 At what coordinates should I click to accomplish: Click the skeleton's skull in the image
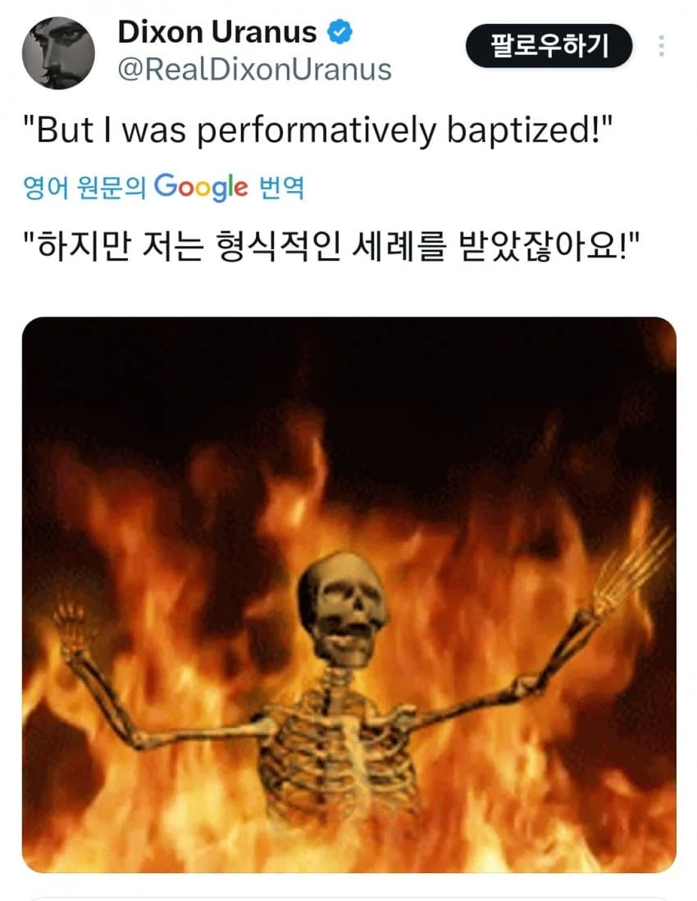[343, 608]
